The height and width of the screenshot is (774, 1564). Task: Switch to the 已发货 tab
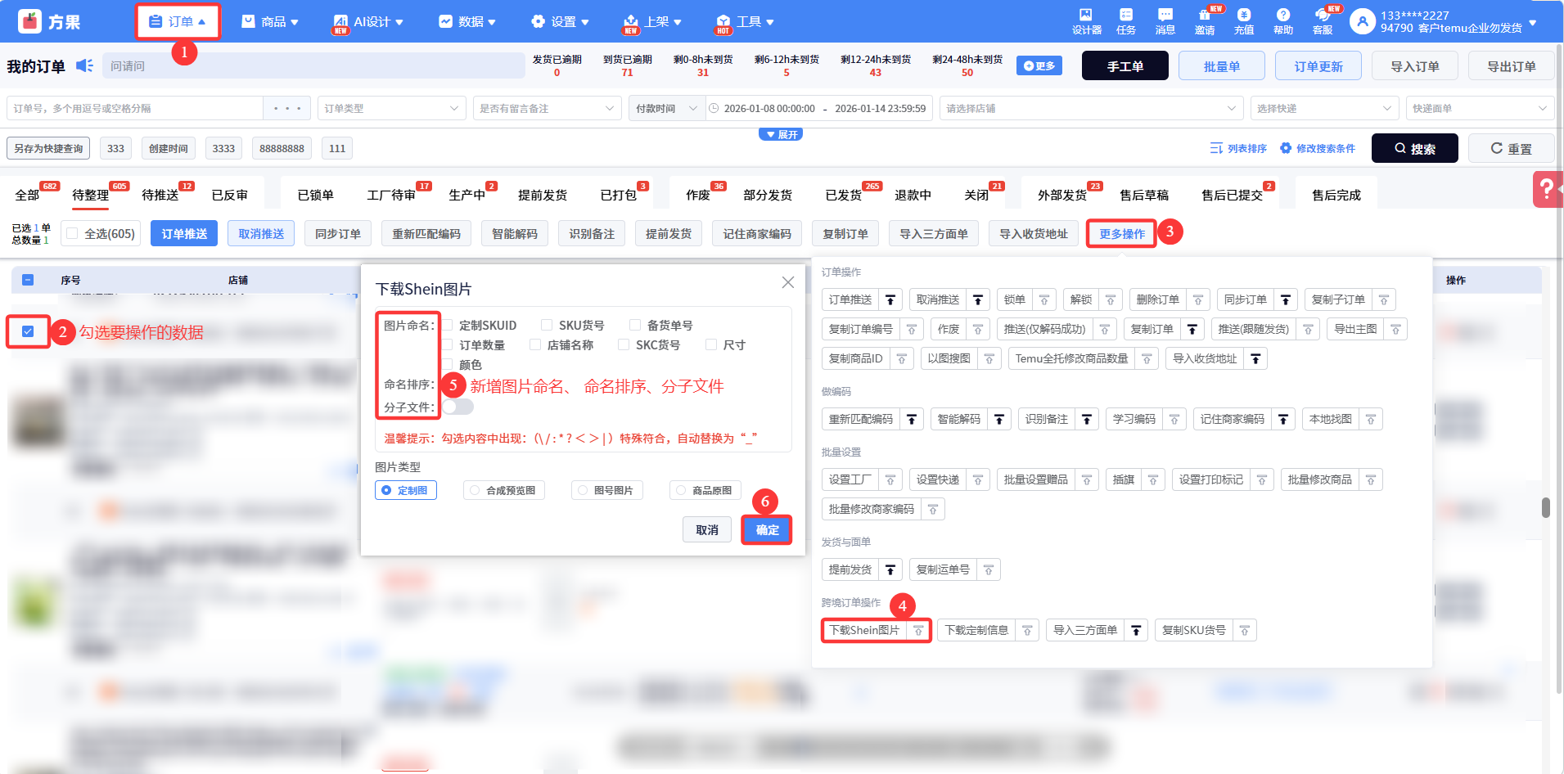coord(844,195)
